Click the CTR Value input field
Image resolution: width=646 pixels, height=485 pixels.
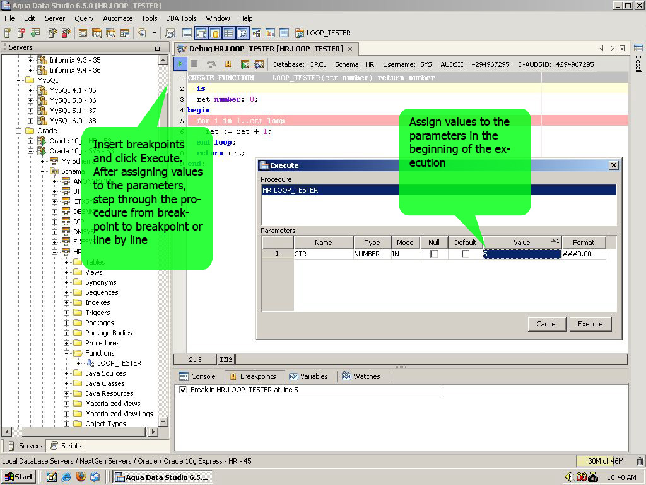click(x=522, y=254)
